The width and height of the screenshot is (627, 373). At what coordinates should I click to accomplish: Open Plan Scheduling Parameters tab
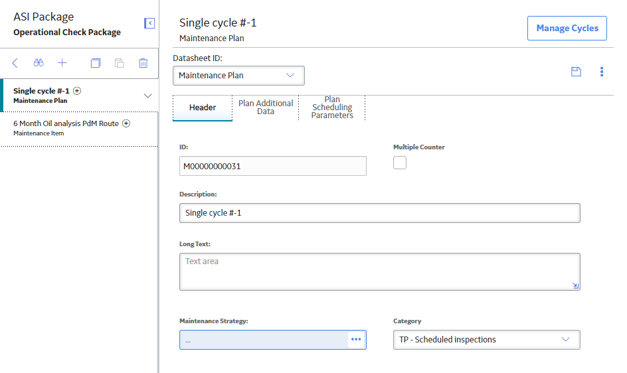tap(332, 107)
